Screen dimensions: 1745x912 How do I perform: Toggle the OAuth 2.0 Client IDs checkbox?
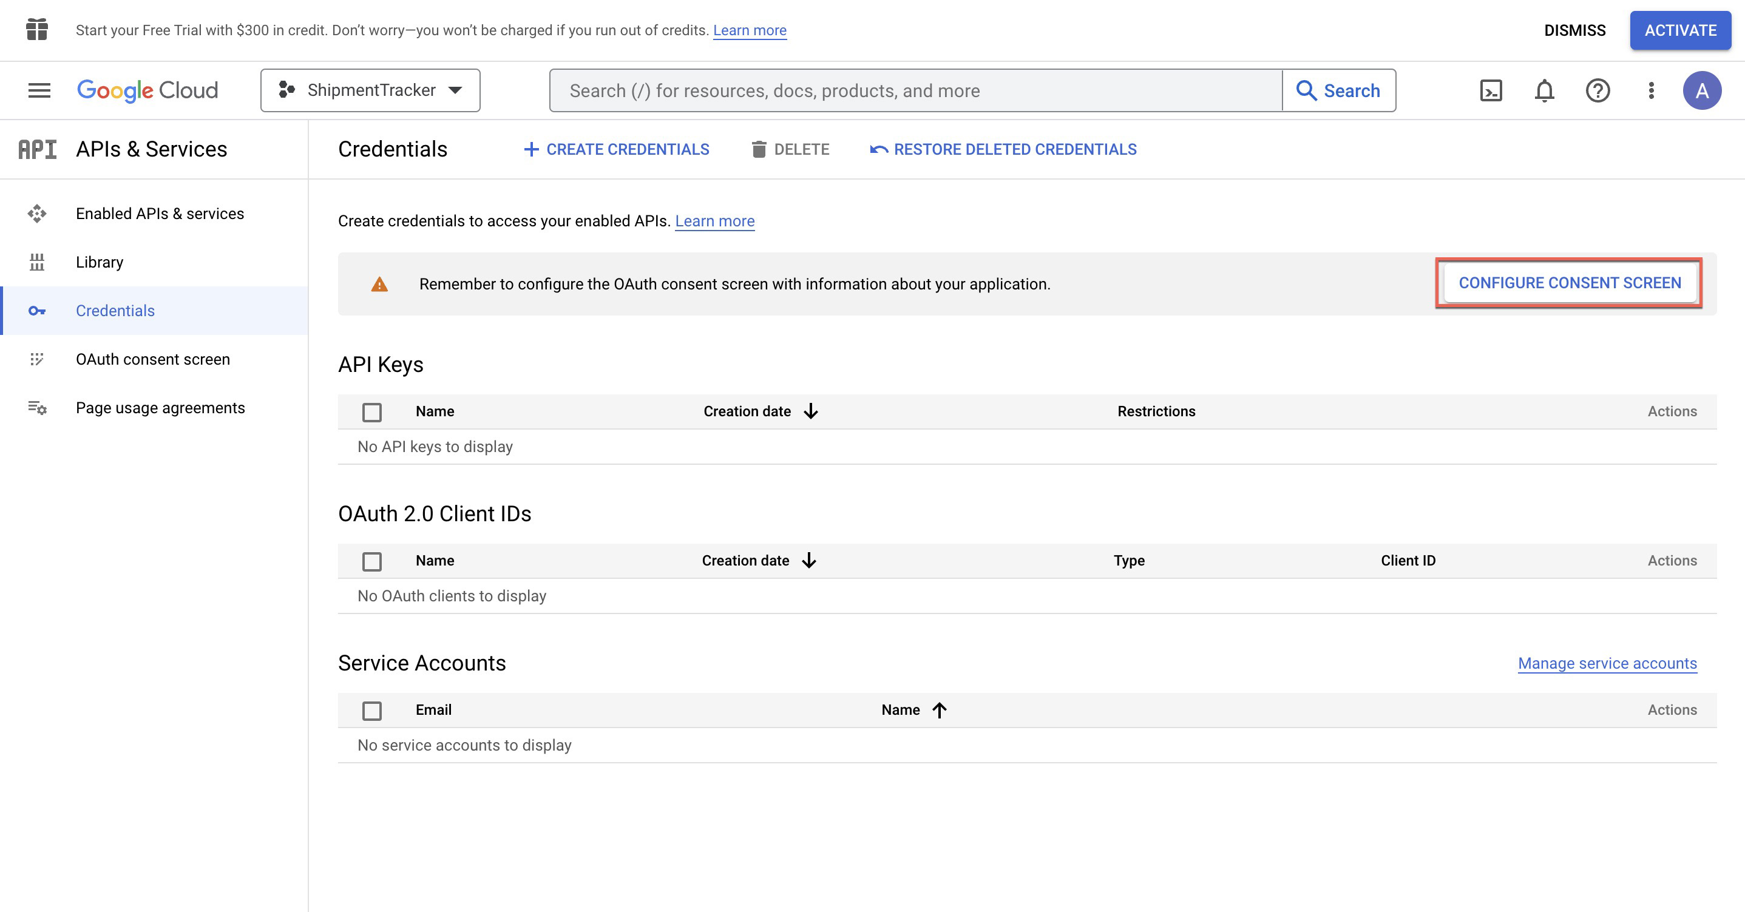pyautogui.click(x=371, y=560)
